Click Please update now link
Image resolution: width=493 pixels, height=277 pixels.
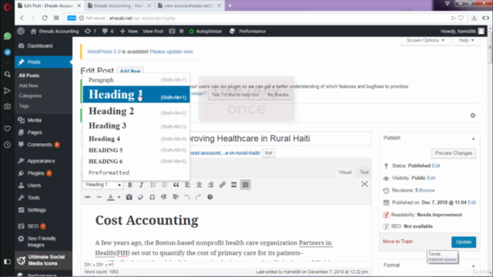[171, 52]
